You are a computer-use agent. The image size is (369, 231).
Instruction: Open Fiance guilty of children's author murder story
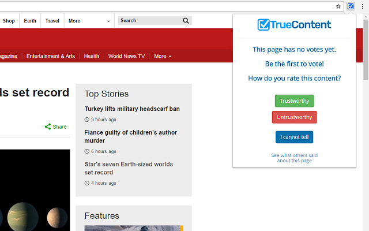point(131,136)
